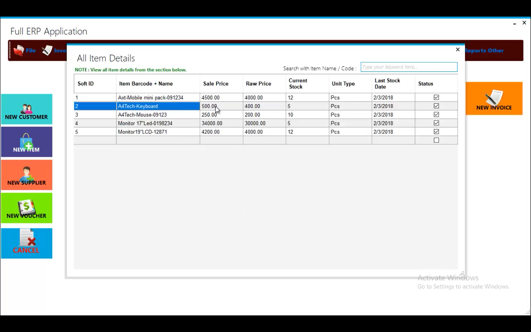Open the File menu
Viewport: 531px width, 332px height.
pyautogui.click(x=31, y=51)
